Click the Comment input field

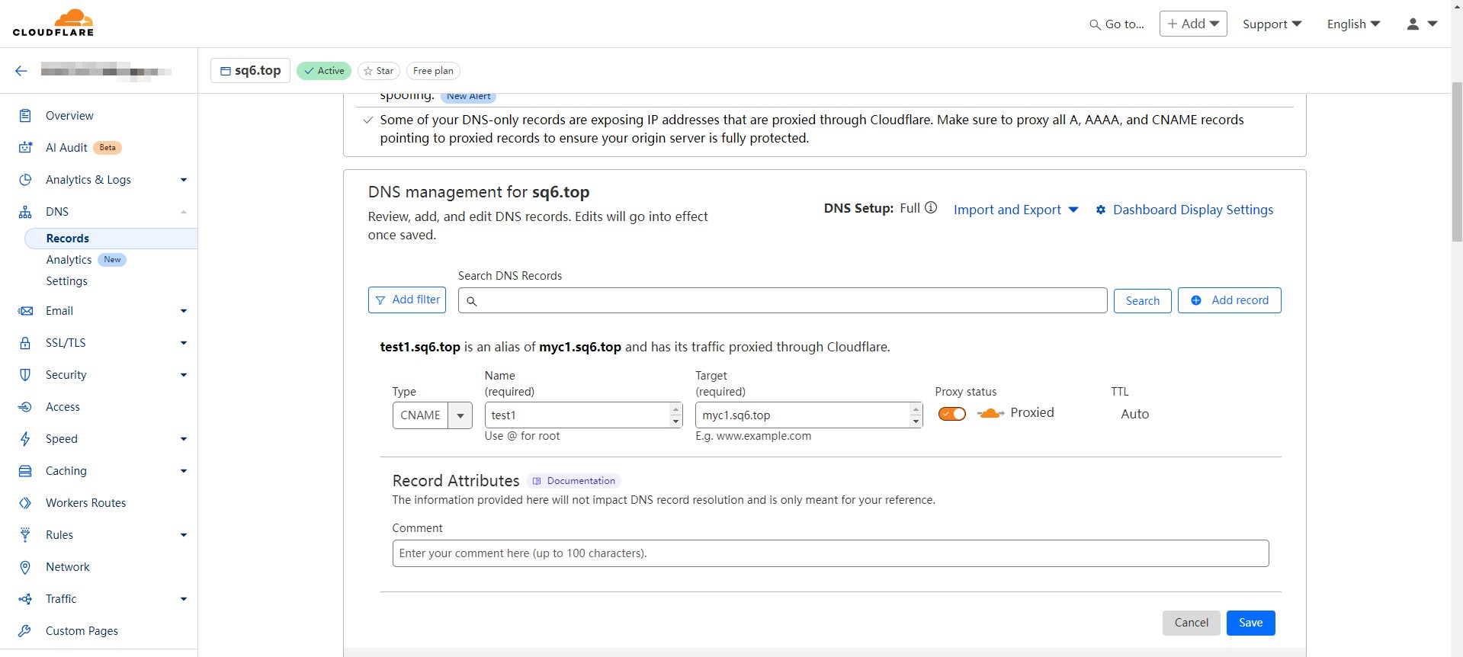pyautogui.click(x=830, y=553)
